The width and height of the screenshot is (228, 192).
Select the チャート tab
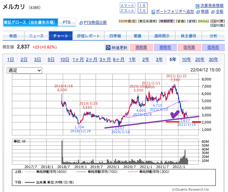pos(61,36)
